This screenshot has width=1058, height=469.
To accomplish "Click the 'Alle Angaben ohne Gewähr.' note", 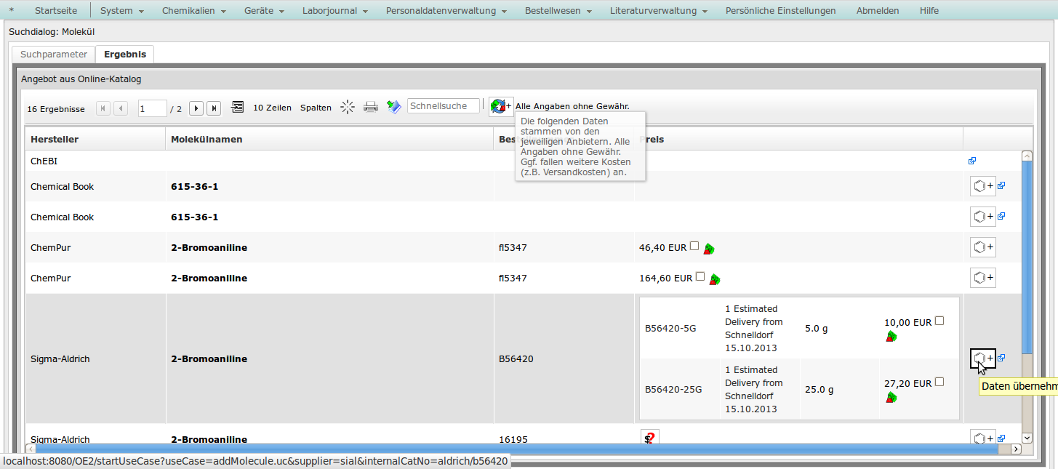I will [572, 106].
